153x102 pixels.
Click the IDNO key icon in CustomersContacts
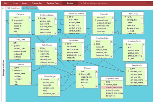67,17
